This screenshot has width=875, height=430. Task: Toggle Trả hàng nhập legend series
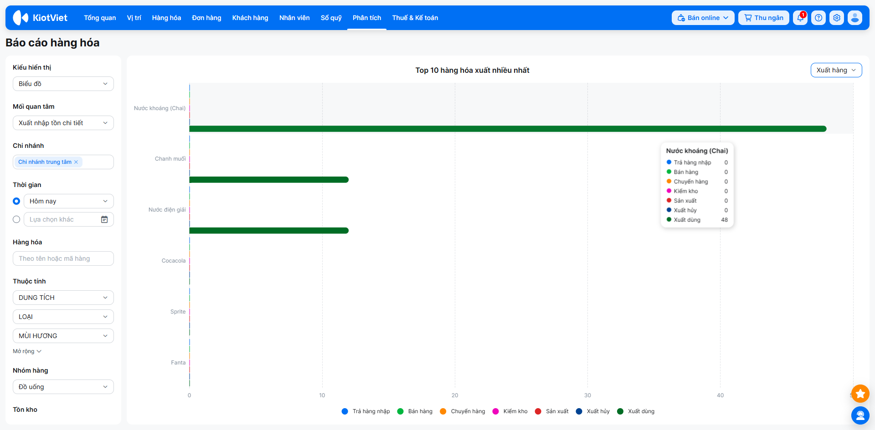366,411
